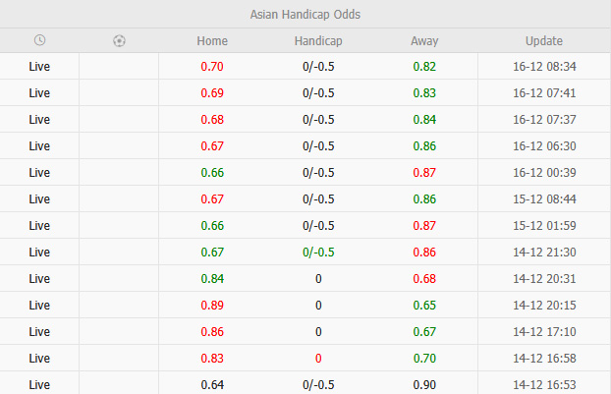611x394 pixels.
Task: Click away odds 0.90 in the bottom row
Action: [424, 384]
